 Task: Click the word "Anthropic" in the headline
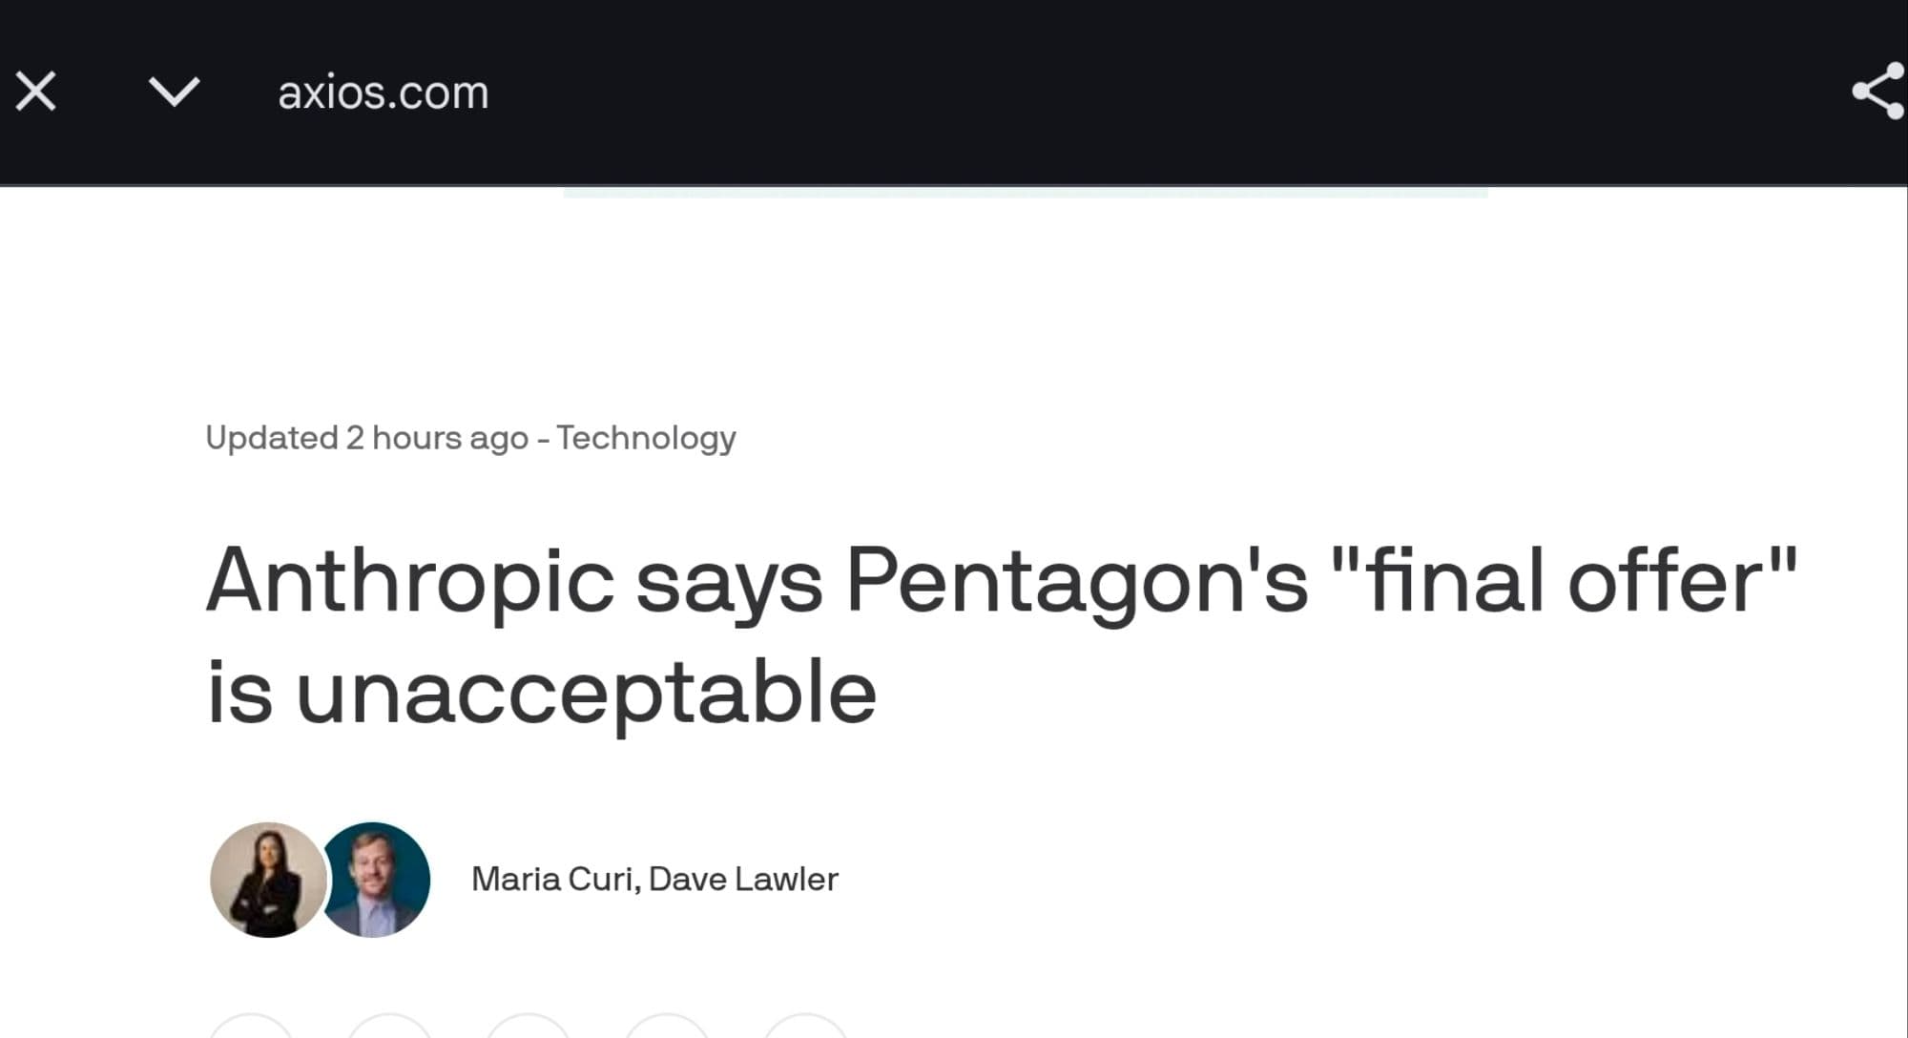point(410,581)
